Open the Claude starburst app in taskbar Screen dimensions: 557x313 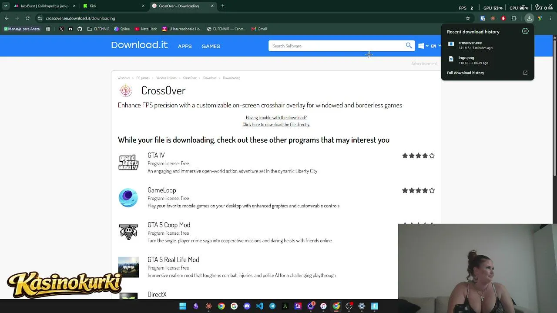208,306
